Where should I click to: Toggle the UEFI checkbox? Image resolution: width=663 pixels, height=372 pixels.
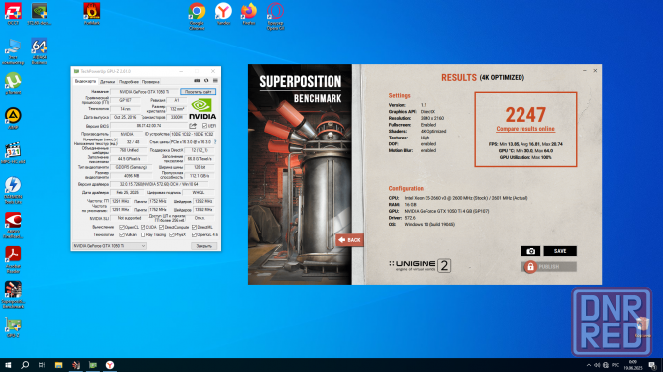[204, 126]
